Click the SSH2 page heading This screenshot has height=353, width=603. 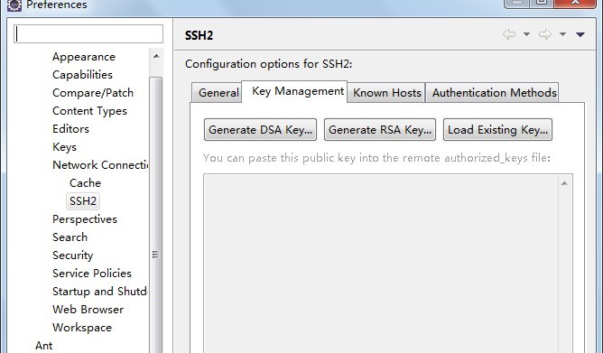pos(199,35)
